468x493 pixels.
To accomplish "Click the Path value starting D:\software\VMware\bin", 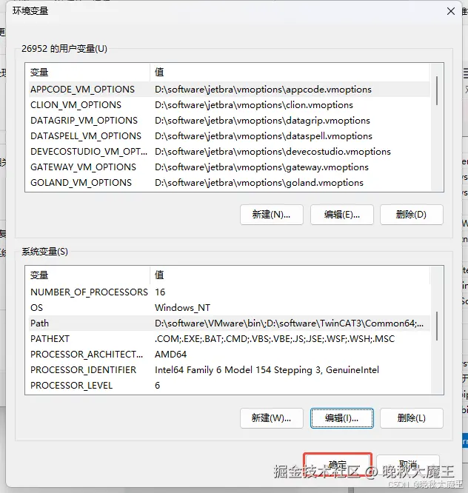I will [x=289, y=323].
